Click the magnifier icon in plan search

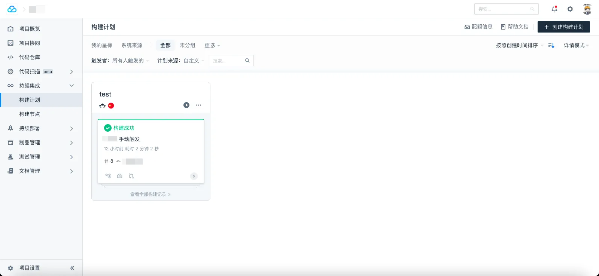[247, 61]
